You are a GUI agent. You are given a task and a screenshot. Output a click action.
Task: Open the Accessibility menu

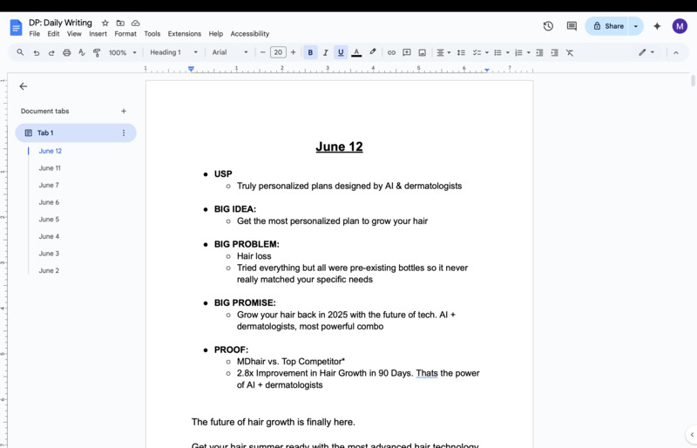[x=250, y=34]
